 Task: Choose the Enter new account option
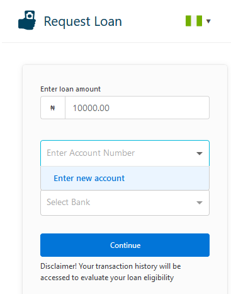click(x=125, y=179)
